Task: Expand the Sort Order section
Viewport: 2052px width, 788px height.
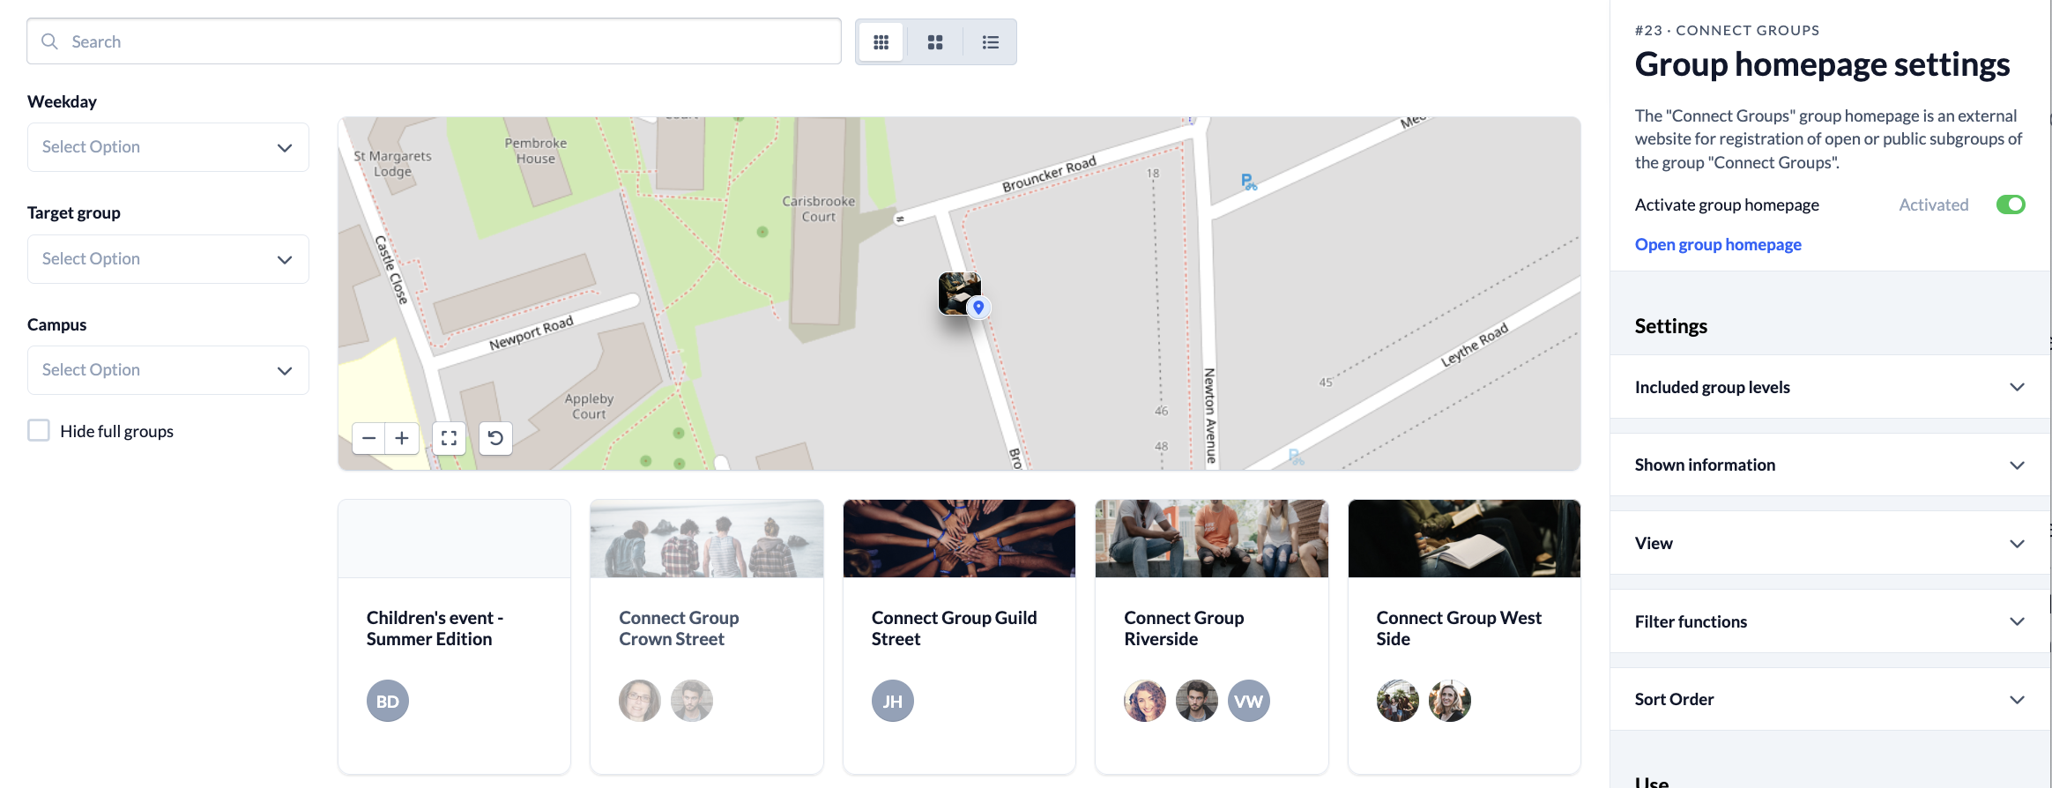Action: 1829,699
